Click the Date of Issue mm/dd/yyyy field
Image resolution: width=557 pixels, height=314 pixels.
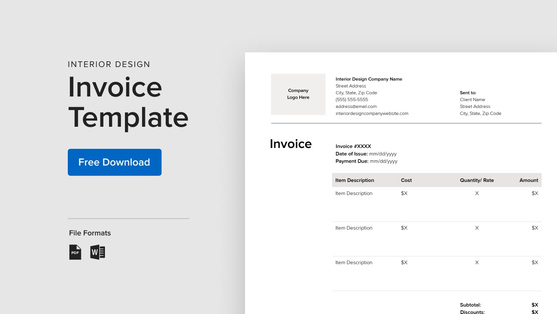[366, 154]
